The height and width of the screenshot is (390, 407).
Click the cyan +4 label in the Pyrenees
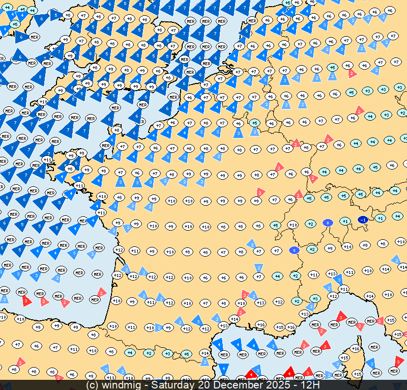pos(130,352)
